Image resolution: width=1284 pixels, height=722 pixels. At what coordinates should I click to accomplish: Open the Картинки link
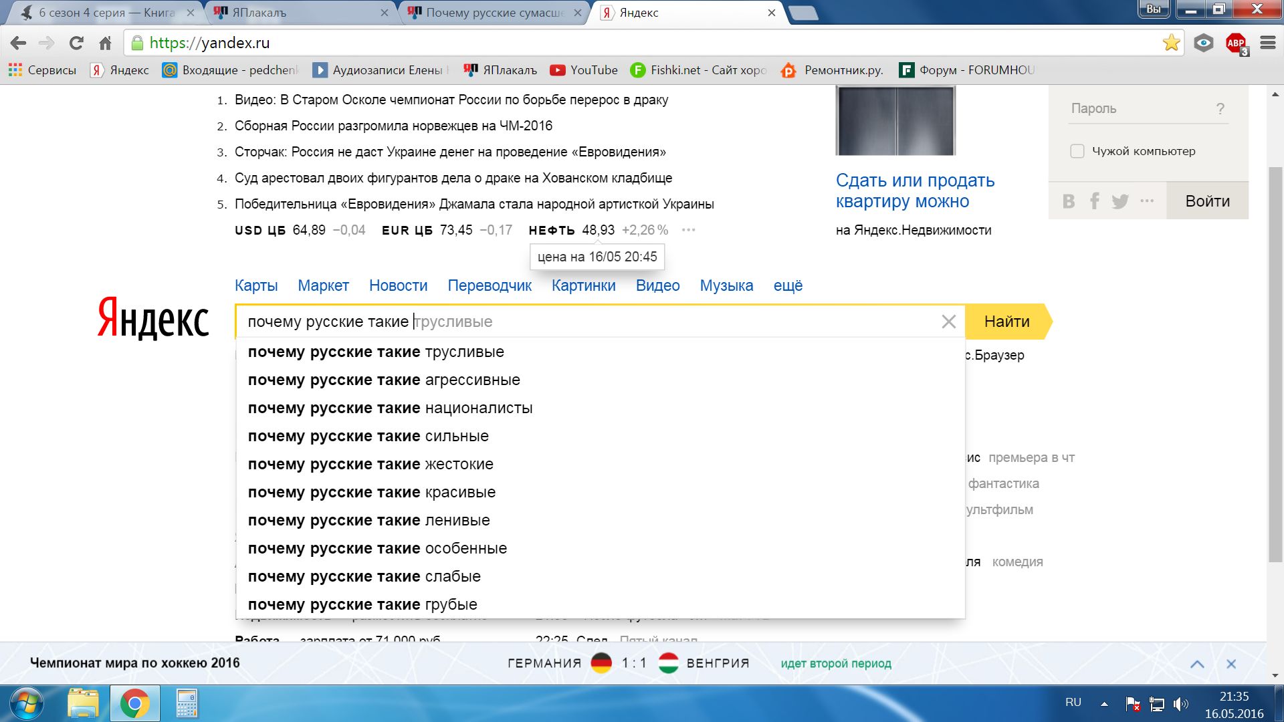pyautogui.click(x=583, y=285)
